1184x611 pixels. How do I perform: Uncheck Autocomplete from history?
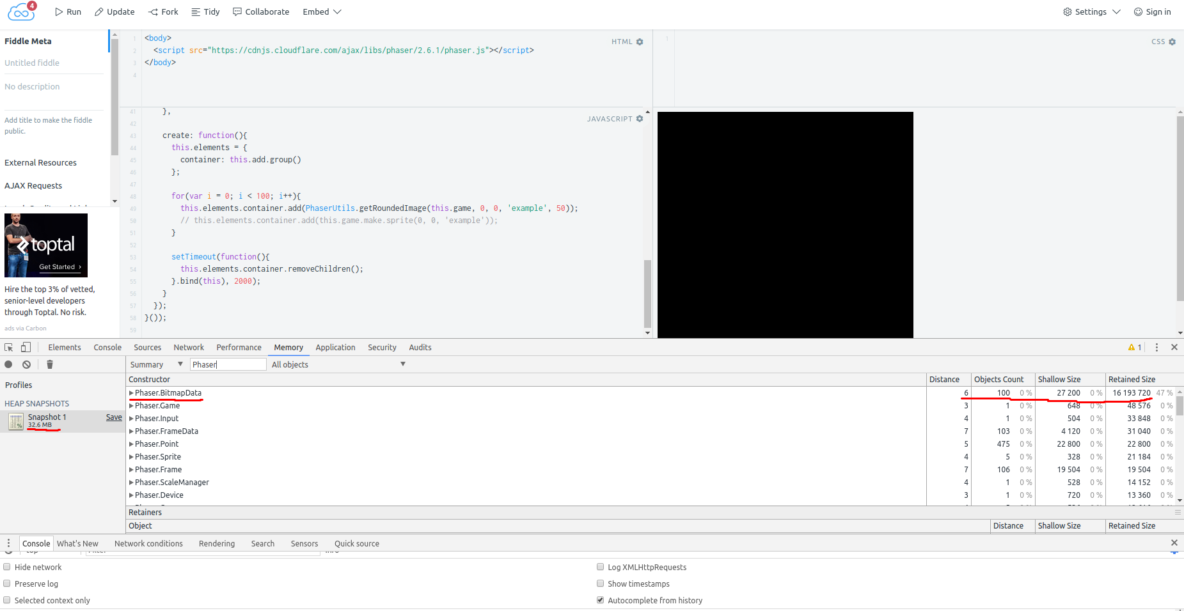coord(600,600)
